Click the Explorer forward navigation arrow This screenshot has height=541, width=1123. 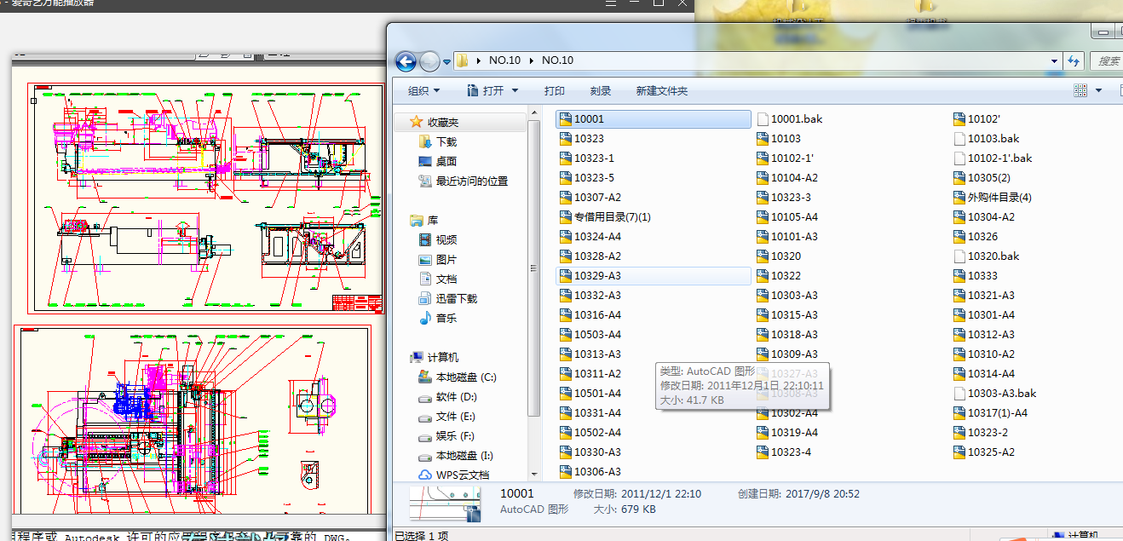429,60
